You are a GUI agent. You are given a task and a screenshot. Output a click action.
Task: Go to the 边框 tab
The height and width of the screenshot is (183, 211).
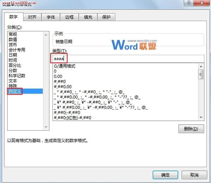[x=69, y=17]
